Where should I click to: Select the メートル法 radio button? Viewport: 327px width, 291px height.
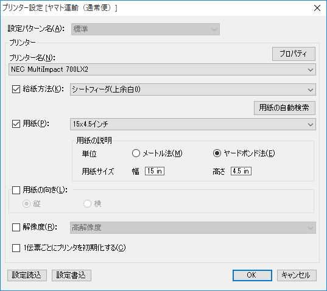[x=136, y=153]
